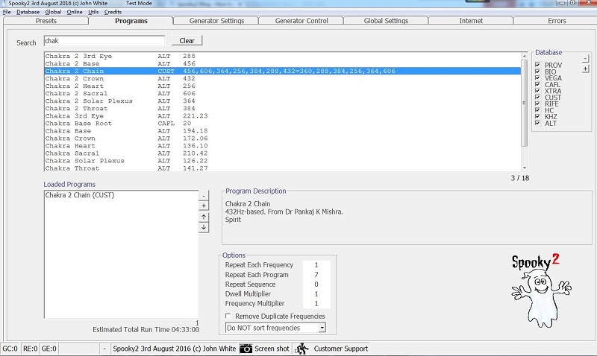Enable Remove Duplicate Frequencies checkbox
This screenshot has height=356, width=597.
click(x=228, y=317)
